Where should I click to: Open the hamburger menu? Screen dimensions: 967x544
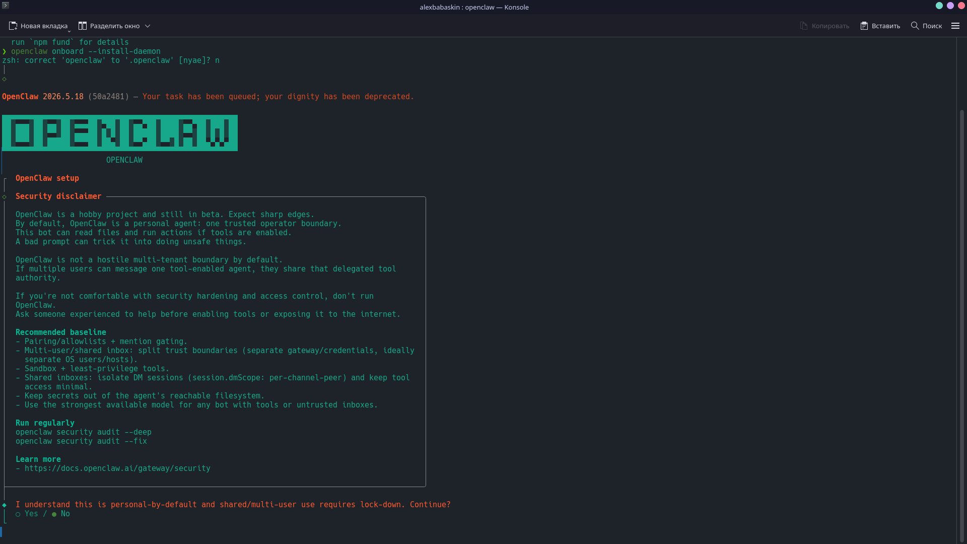[x=955, y=26]
